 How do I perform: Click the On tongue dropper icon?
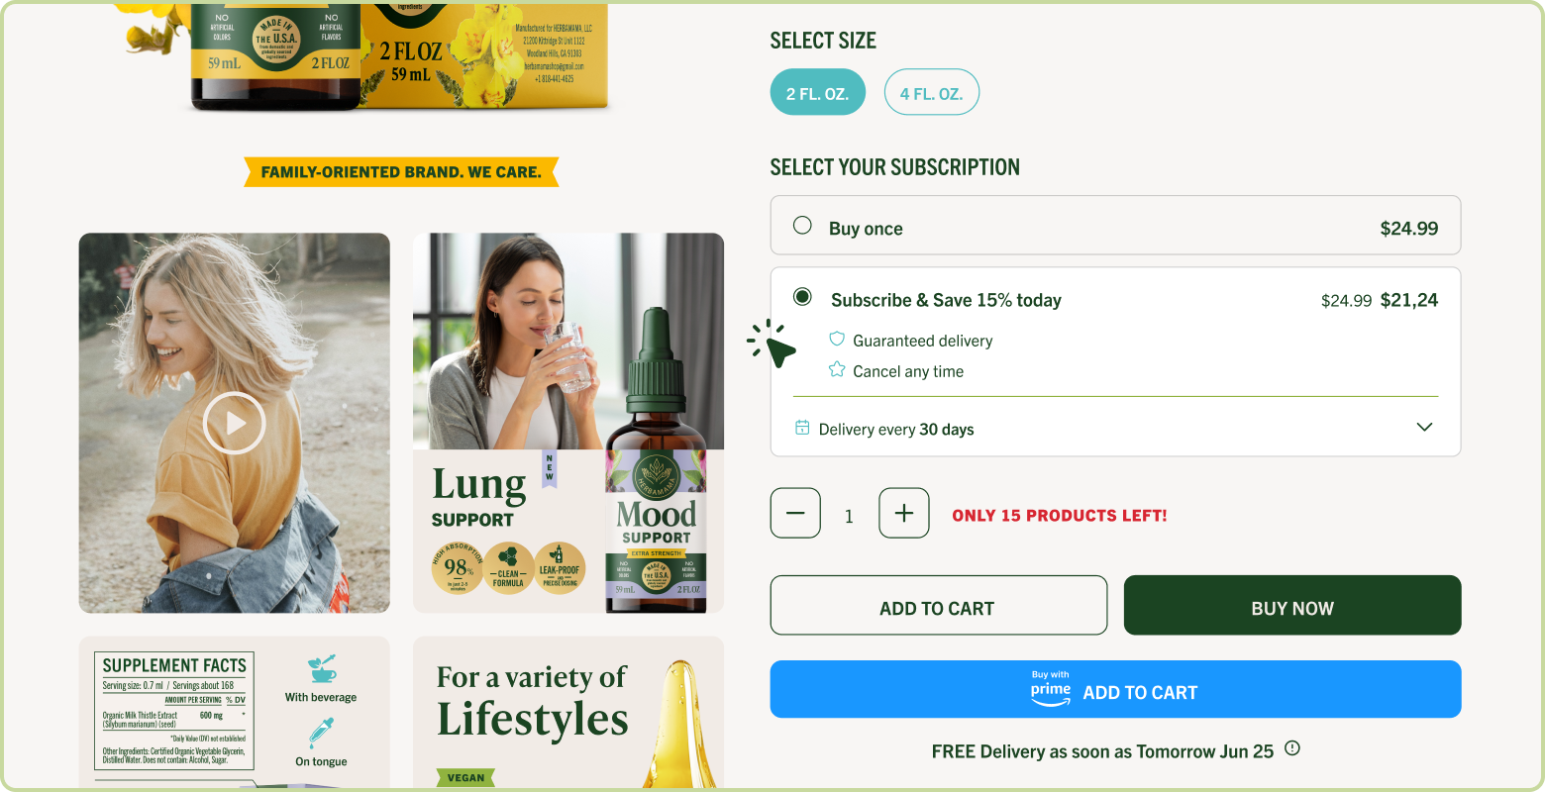click(x=321, y=734)
